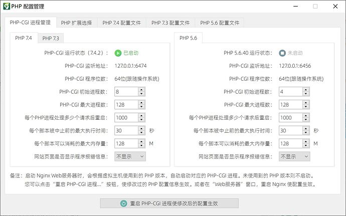This screenshot has height=216, width=346.
Task: Open the PHP 5.6 配置文件 tab
Action: tap(220, 23)
